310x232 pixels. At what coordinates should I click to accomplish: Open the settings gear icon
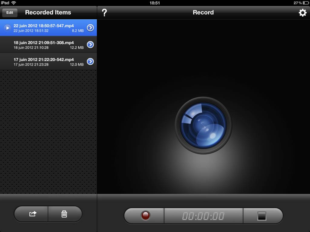302,13
